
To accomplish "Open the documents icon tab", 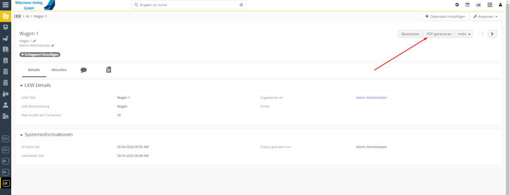I will pos(109,70).
